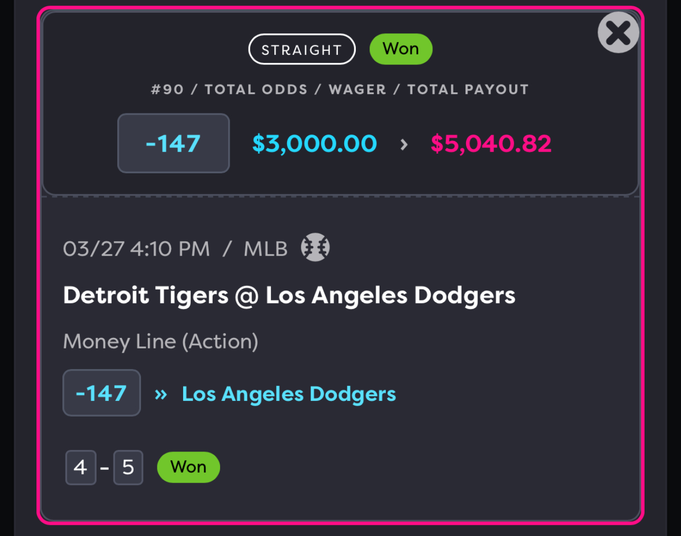The image size is (681, 536).
Task: Click the STRAIGHT bet type badge
Action: tap(302, 49)
